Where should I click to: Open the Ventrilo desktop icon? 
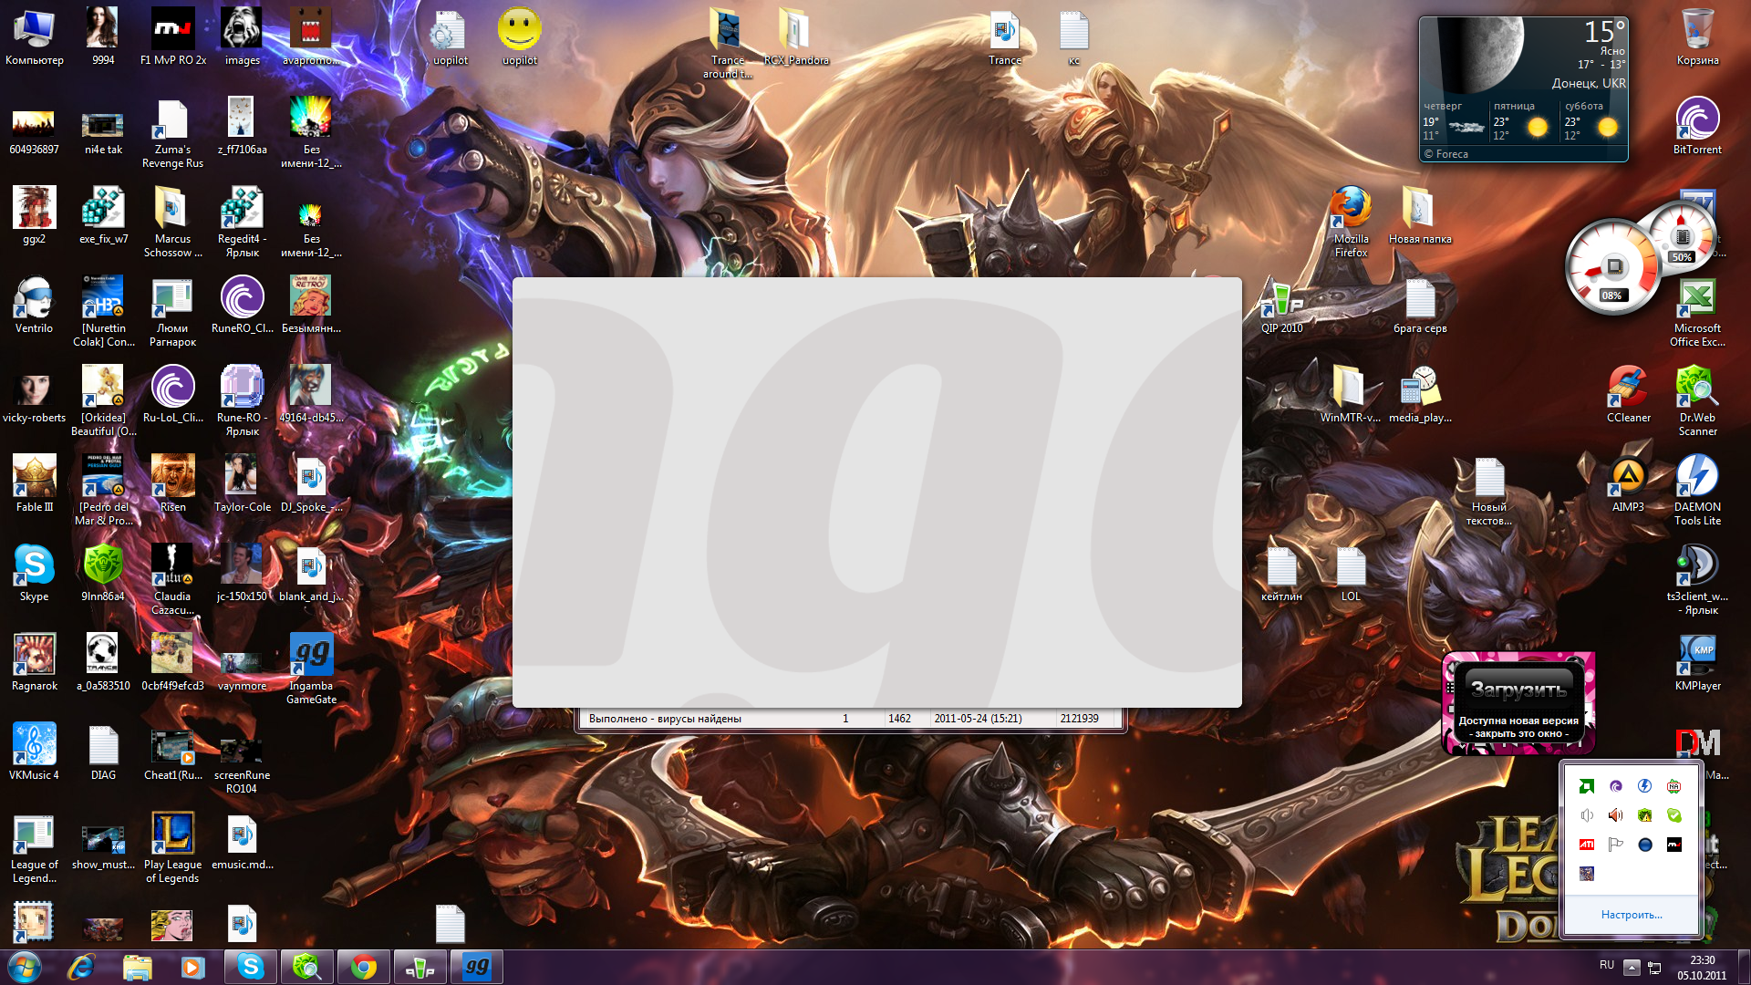pos(34,298)
